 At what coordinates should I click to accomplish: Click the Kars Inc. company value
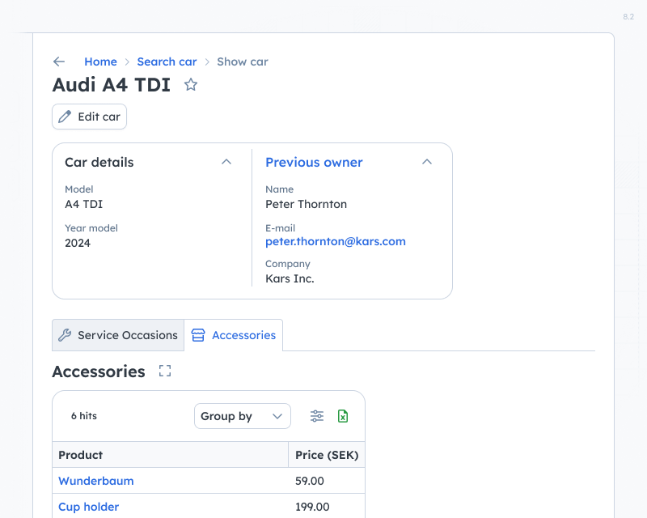(290, 278)
